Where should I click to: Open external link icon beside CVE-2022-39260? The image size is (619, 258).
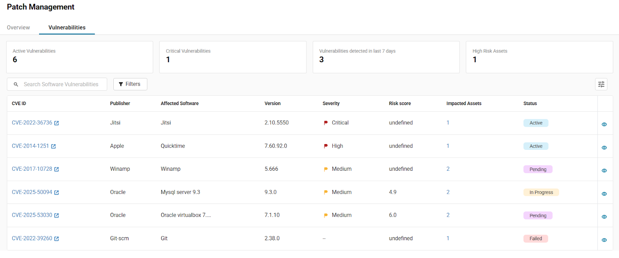click(56, 239)
